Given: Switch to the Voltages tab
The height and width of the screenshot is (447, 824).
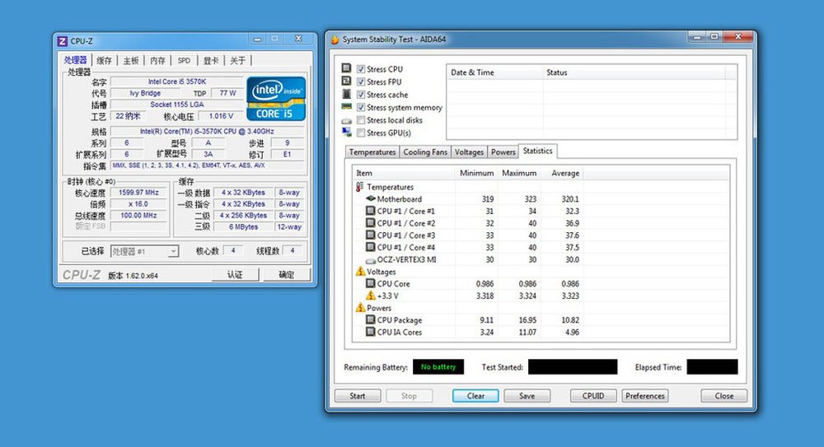Looking at the screenshot, I should 469,151.
